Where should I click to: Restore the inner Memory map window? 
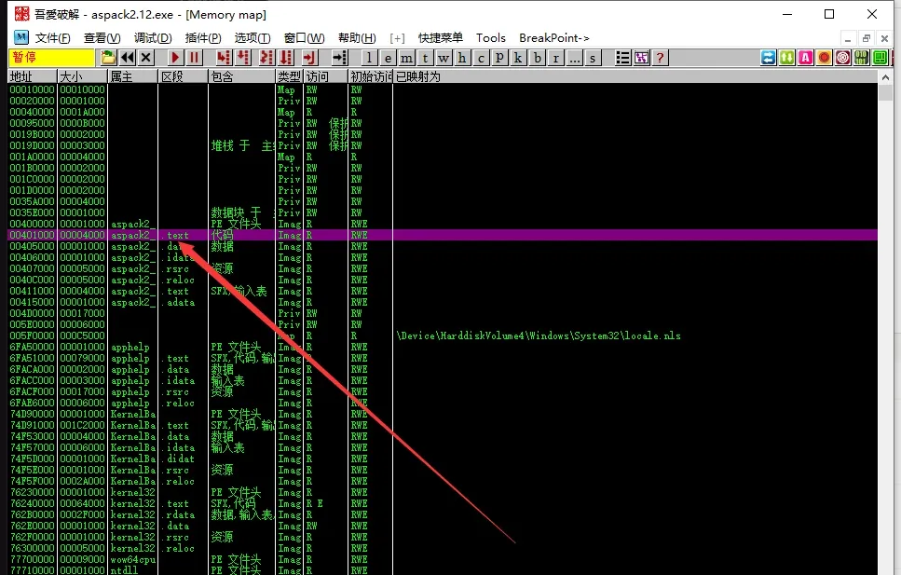[x=866, y=38]
